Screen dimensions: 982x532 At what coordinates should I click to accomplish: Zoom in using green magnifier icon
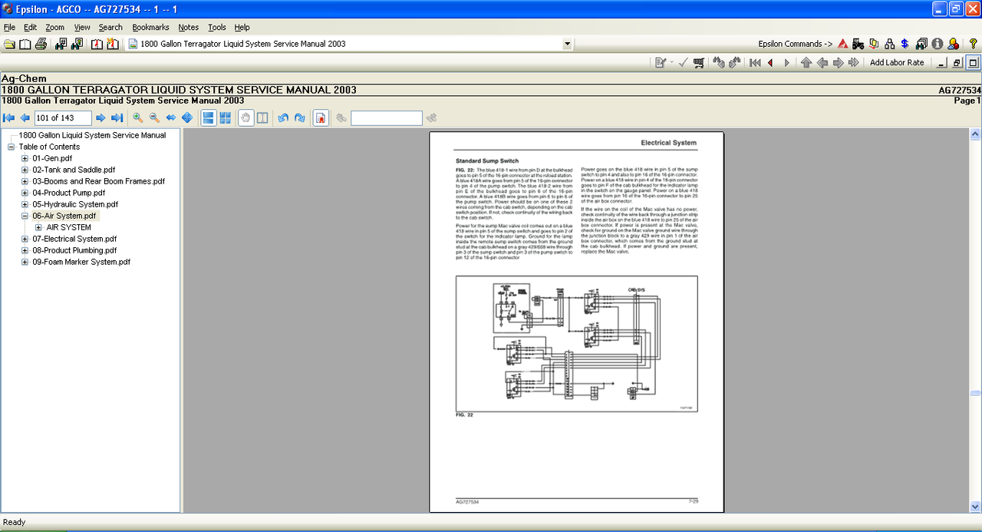[x=138, y=117]
